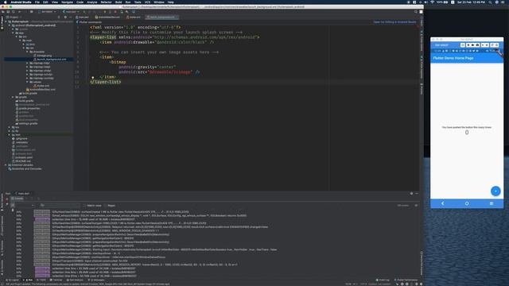This screenshot has height=286, width=509.
Task: Open the Navigate menu
Action: [x=67, y=2]
